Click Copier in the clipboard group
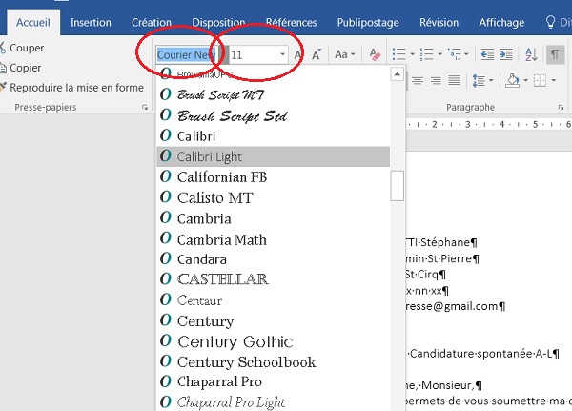The image size is (572, 411). pos(21,68)
